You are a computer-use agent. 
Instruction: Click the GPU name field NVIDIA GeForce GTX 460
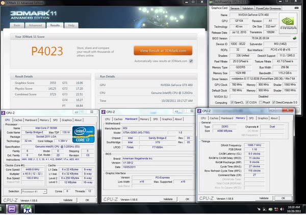pyautogui.click(x=253, y=15)
